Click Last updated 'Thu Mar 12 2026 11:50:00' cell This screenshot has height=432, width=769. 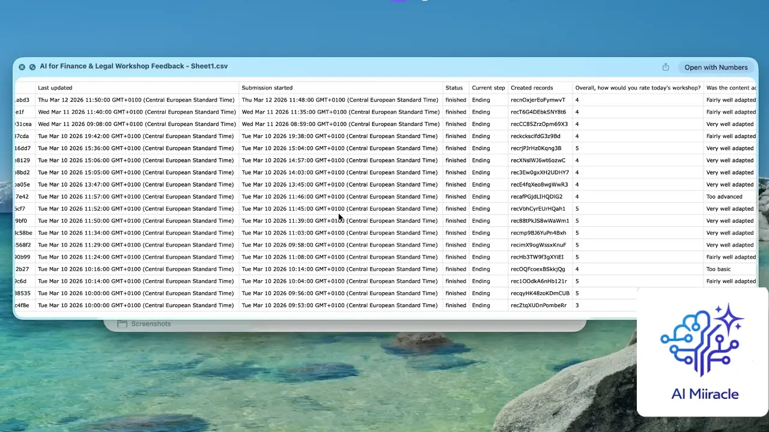pyautogui.click(x=136, y=100)
